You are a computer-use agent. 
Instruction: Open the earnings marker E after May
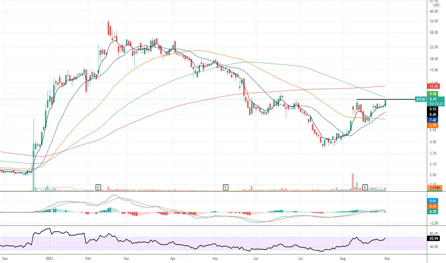coord(225,187)
